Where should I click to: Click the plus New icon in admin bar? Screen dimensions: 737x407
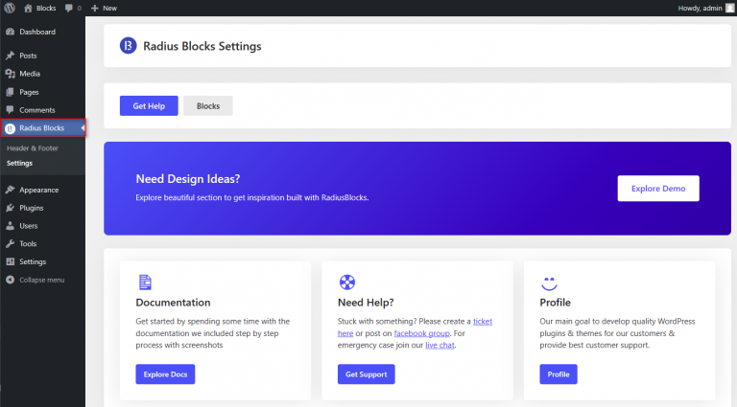point(94,8)
